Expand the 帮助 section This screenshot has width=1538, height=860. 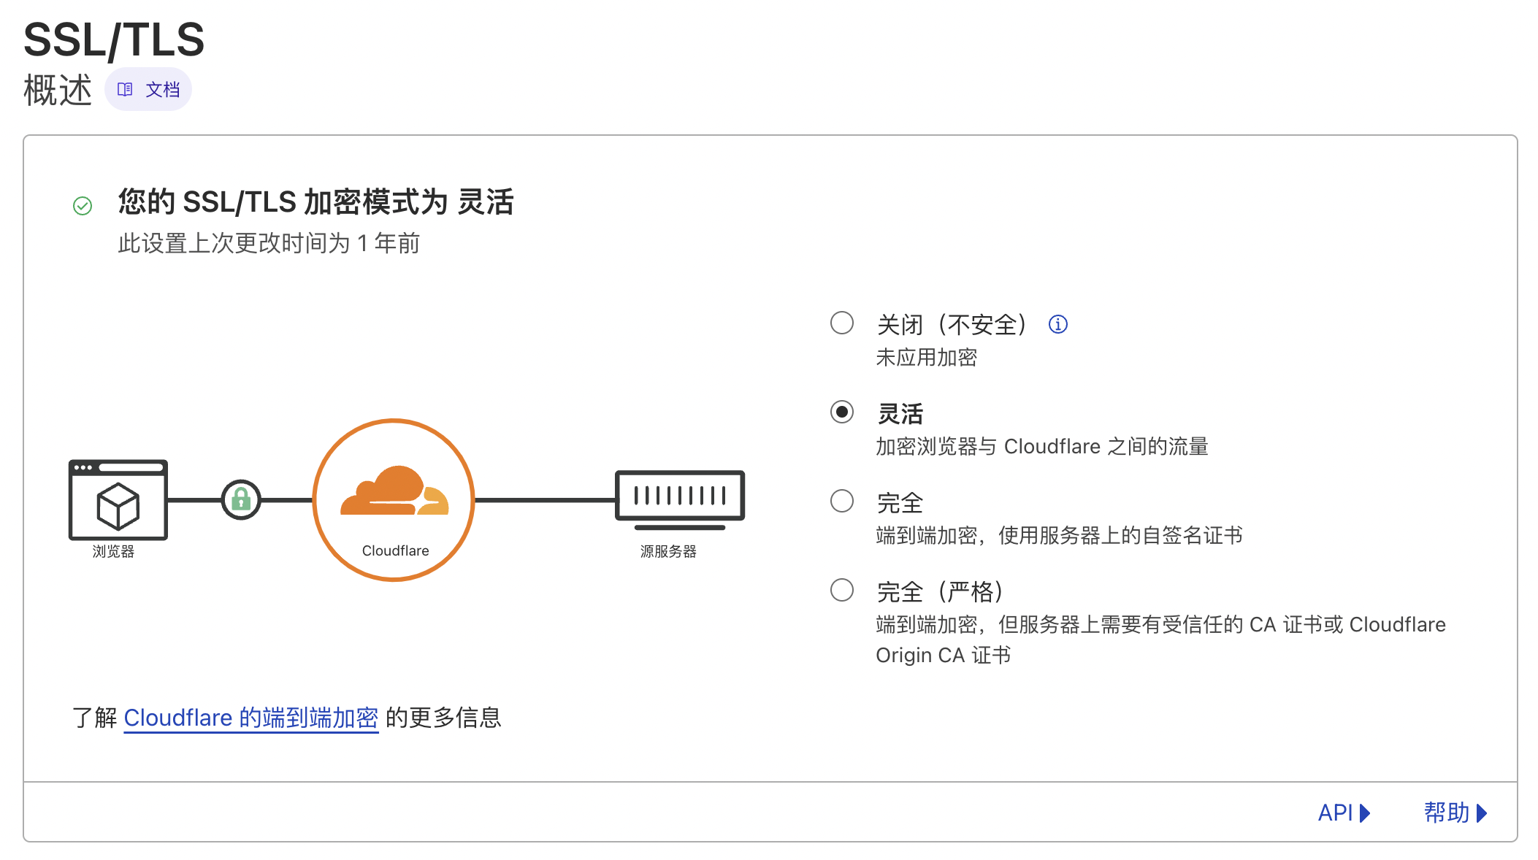point(1455,813)
